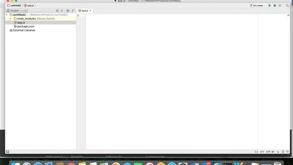Open the Trash in the Dock
This screenshot has height=165, width=293.
coord(277,164)
